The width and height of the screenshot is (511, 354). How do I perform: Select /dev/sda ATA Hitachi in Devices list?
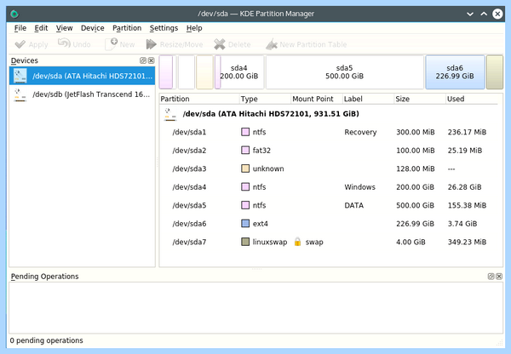[x=82, y=76]
